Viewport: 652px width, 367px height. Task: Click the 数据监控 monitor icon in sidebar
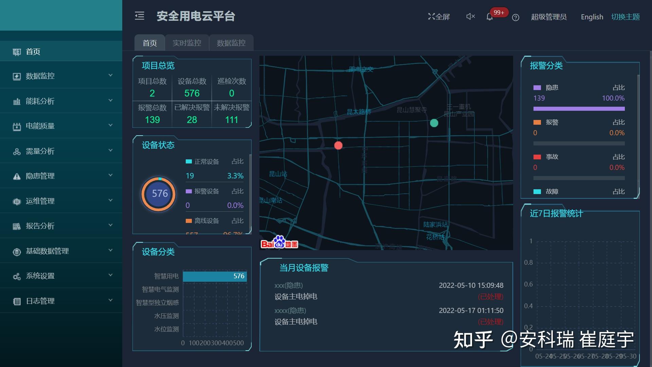click(x=16, y=76)
